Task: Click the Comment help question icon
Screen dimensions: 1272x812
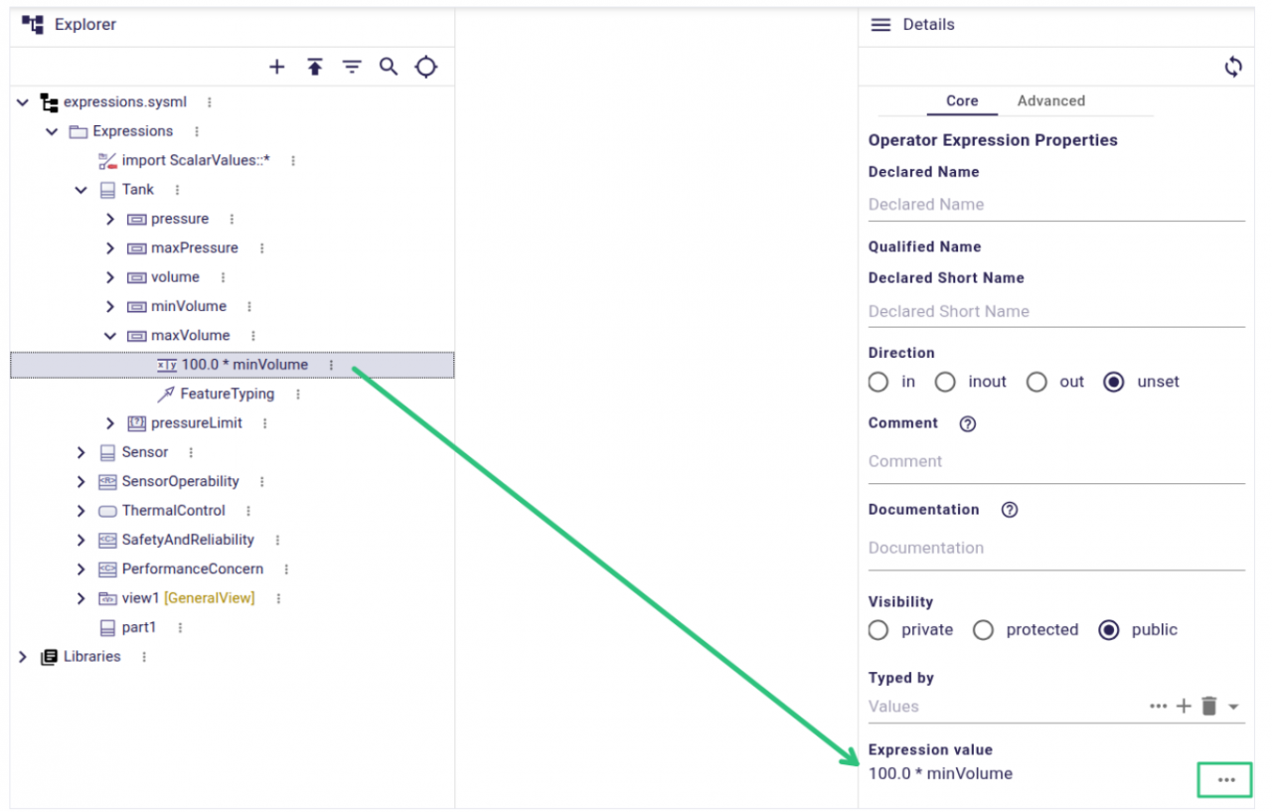Action: pos(968,423)
